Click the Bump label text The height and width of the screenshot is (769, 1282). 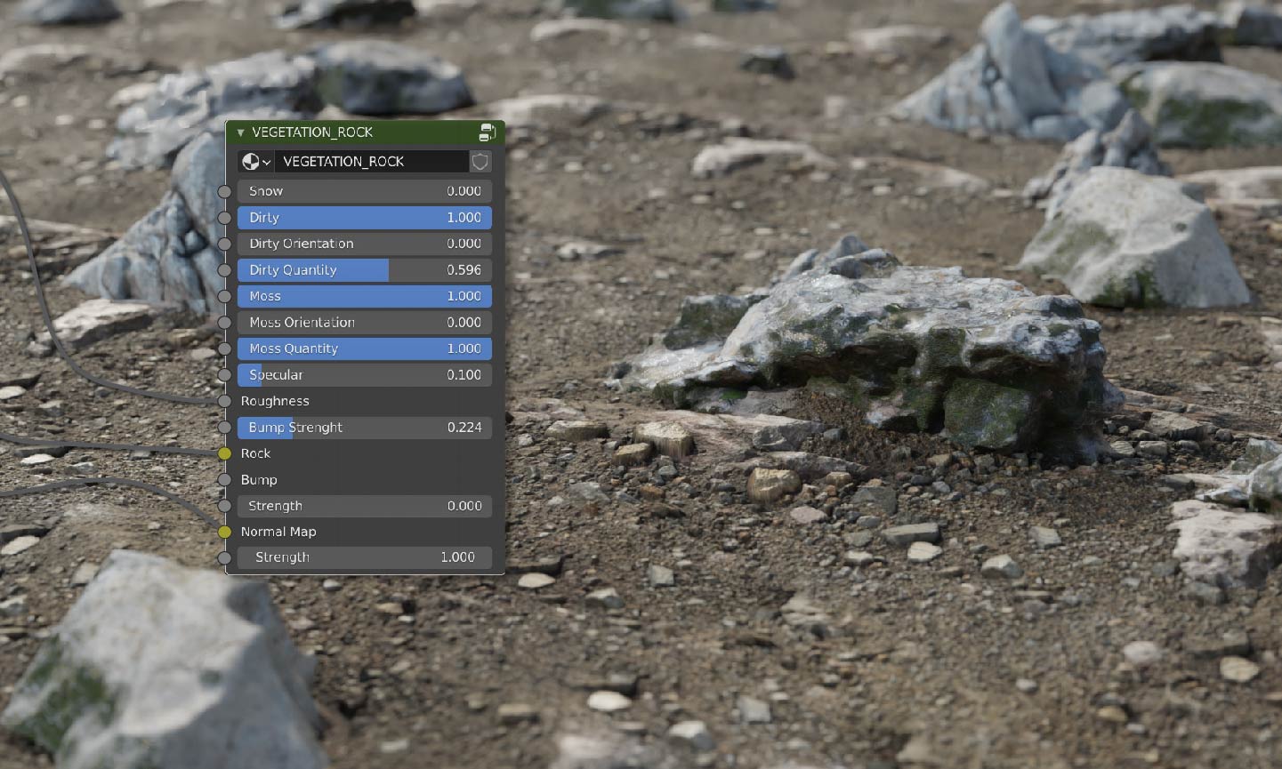259,480
